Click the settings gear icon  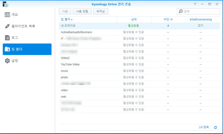[7, 61]
